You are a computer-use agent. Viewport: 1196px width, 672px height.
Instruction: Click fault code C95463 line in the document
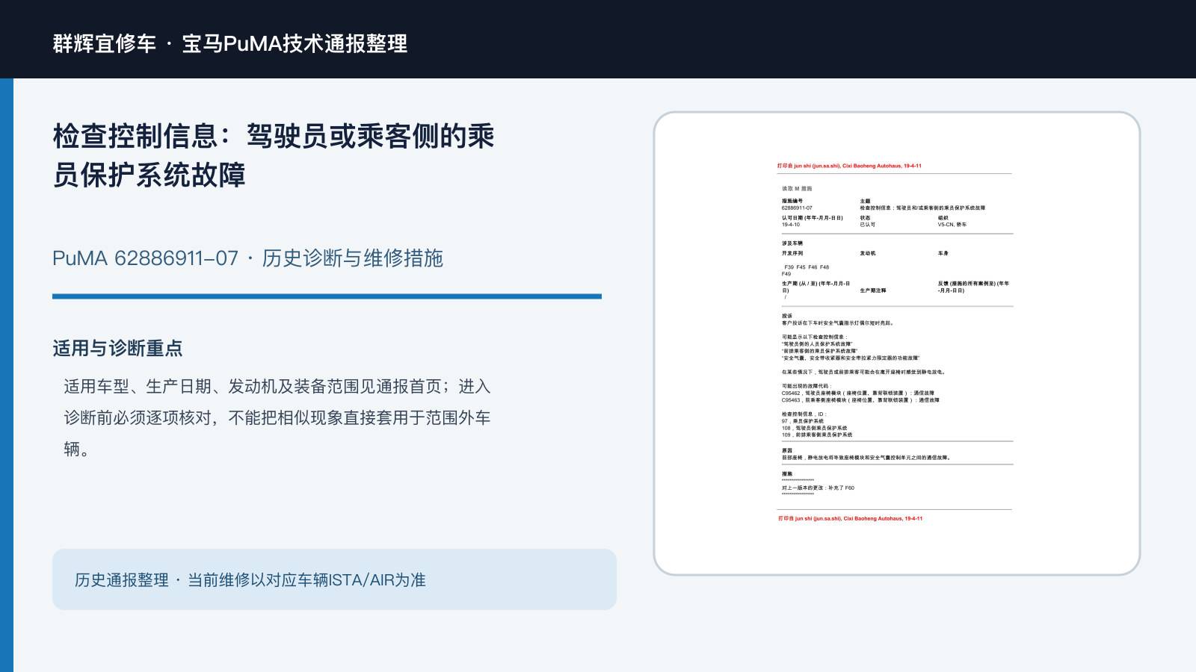pyautogui.click(x=860, y=400)
